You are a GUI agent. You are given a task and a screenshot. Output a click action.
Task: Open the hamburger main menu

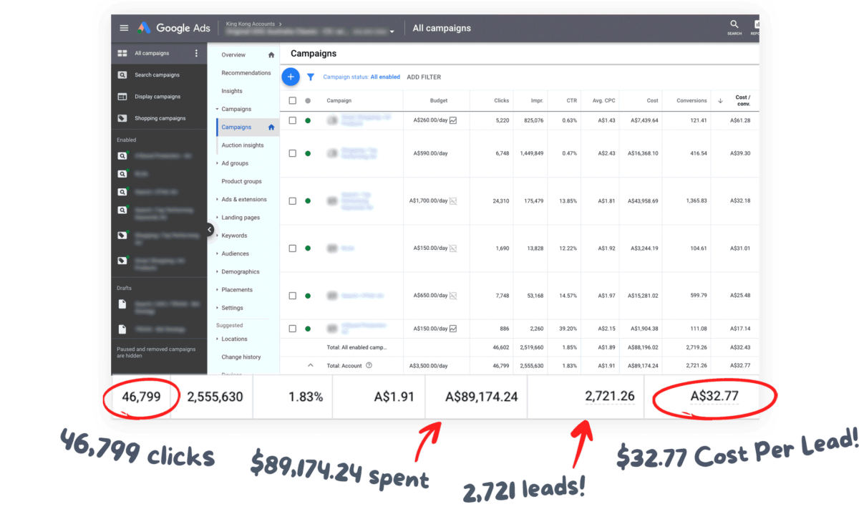124,28
